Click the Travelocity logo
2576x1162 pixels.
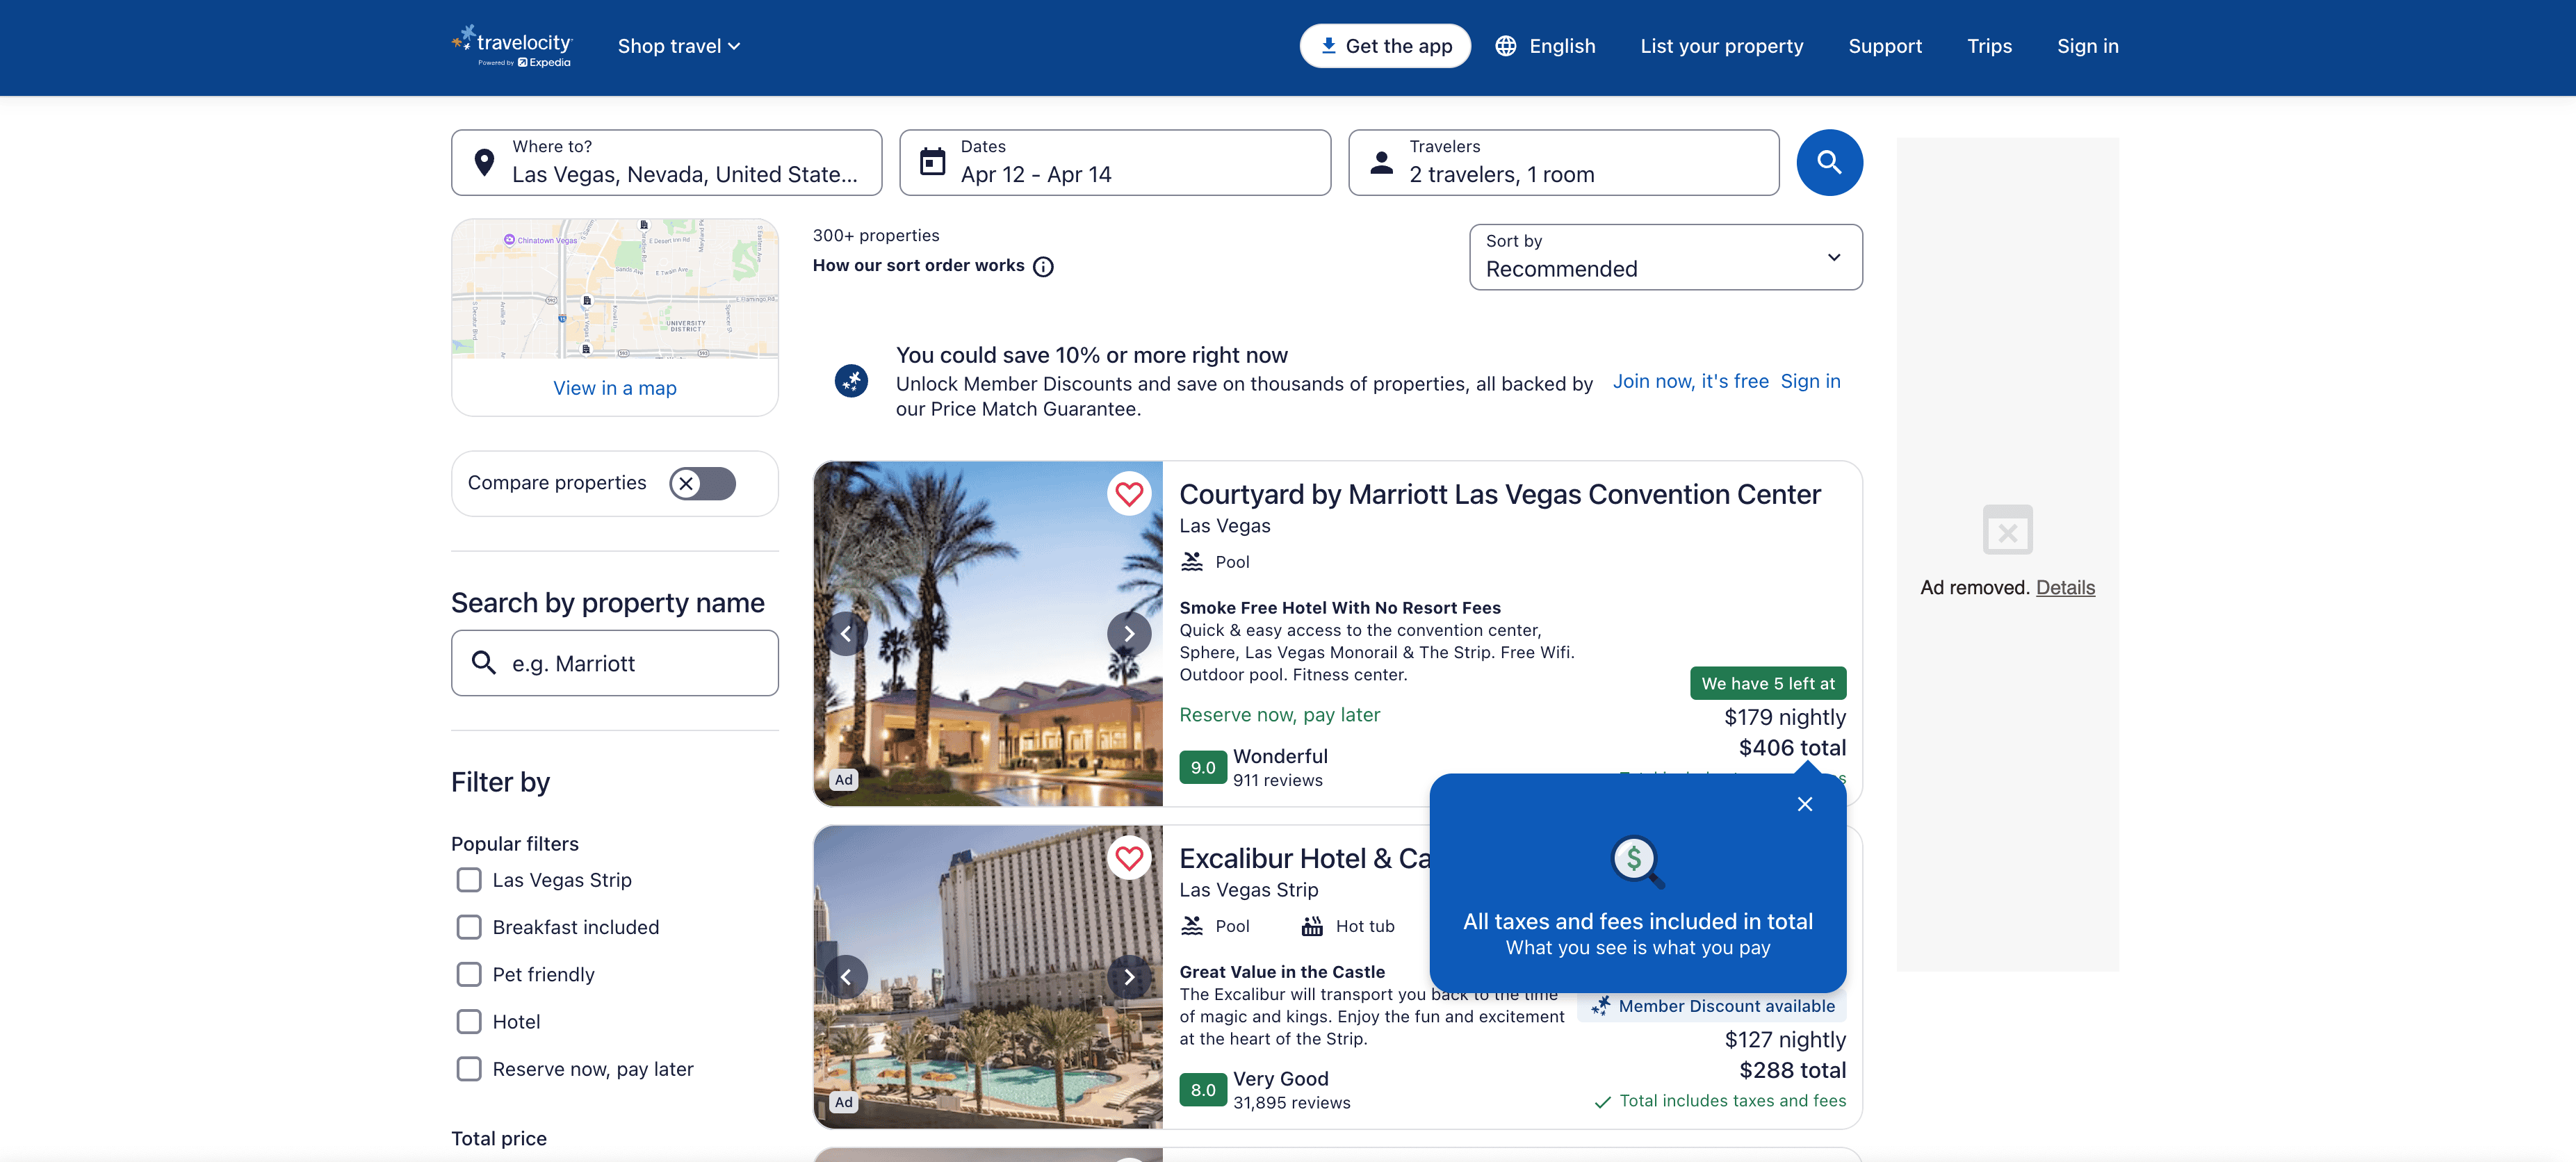point(512,46)
